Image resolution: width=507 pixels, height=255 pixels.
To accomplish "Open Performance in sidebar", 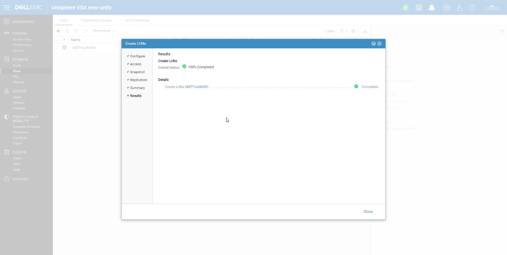I will point(22,45).
